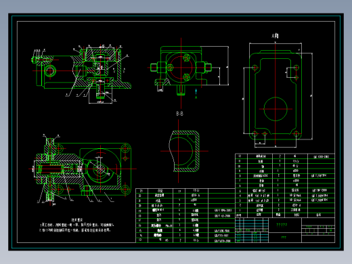352x264 pixels.
Task: Select the title block with question marks
Action: coord(285,230)
